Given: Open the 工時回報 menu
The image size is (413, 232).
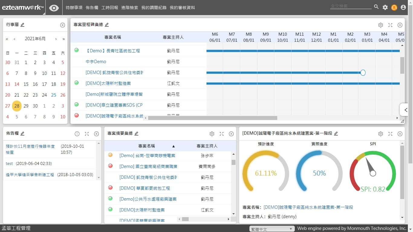Looking at the screenshot, I should pos(110,8).
